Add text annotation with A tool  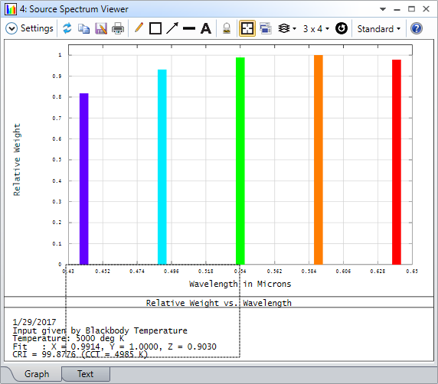pyautogui.click(x=206, y=28)
